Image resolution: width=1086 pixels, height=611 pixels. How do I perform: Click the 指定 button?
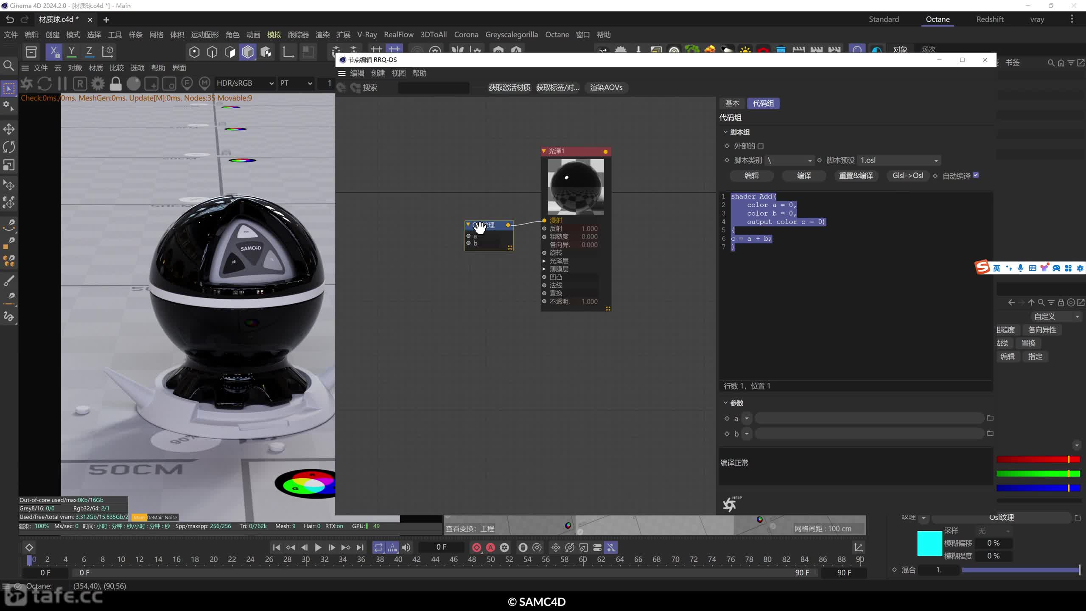(1035, 356)
